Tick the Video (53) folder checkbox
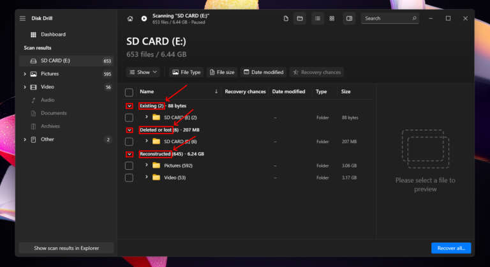The image size is (490, 267). (130, 178)
